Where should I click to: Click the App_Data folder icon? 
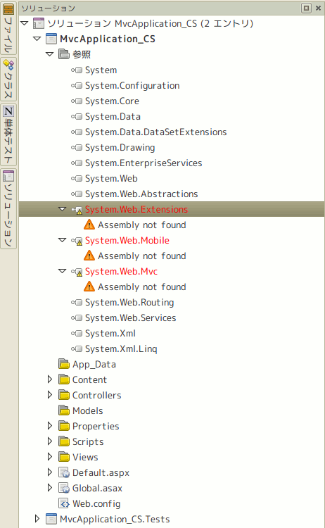click(x=64, y=364)
